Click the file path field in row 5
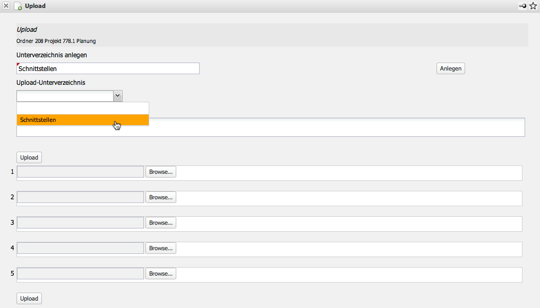This screenshot has height=308, width=540. [x=80, y=274]
